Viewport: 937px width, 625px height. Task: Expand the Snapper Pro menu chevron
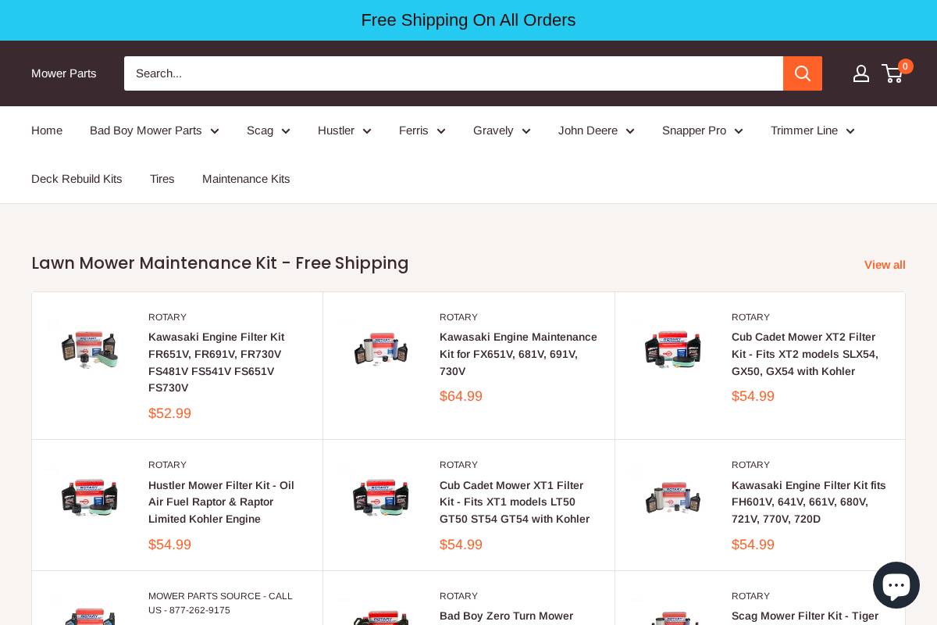point(739,130)
